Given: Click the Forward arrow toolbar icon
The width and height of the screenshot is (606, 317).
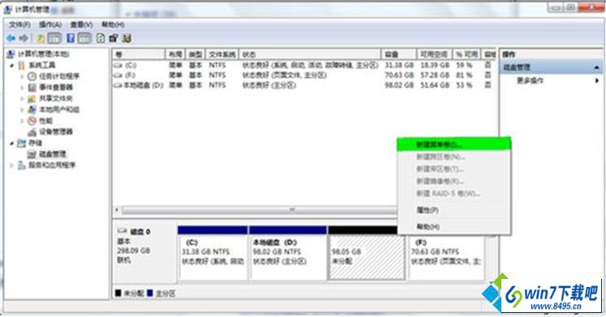Looking at the screenshot, I should tap(24, 38).
